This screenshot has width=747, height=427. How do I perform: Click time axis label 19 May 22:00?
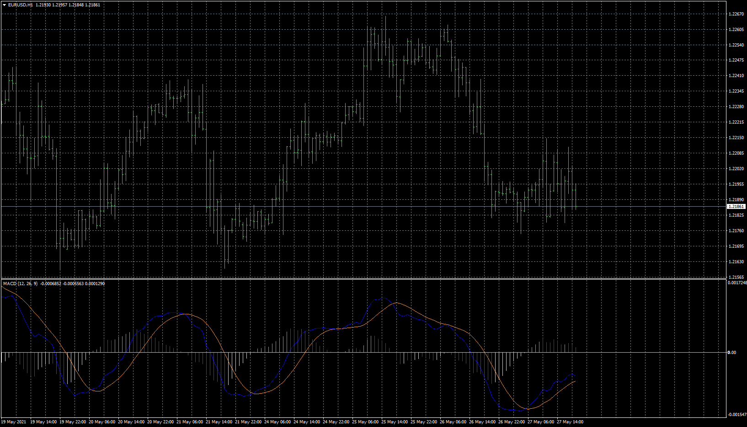coord(73,422)
